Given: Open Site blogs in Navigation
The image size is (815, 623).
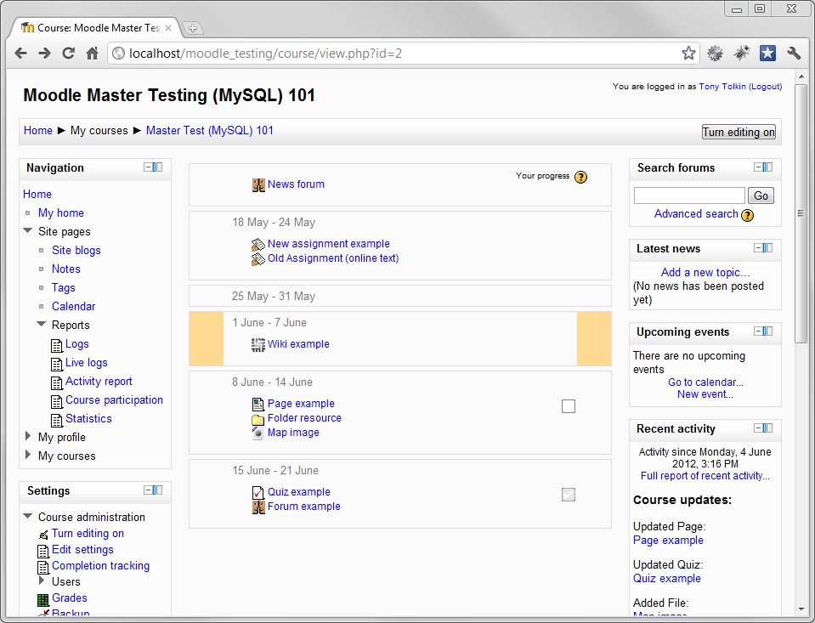Looking at the screenshot, I should 76,250.
